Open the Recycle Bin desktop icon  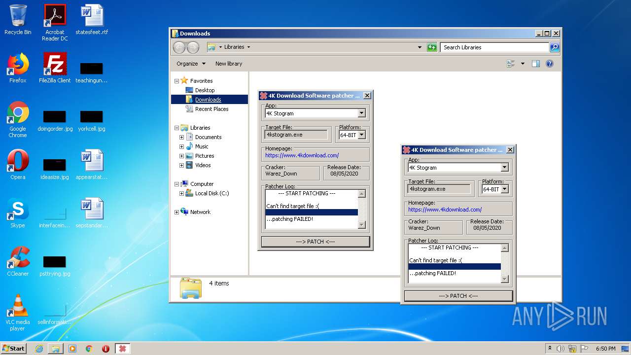pyautogui.click(x=18, y=20)
